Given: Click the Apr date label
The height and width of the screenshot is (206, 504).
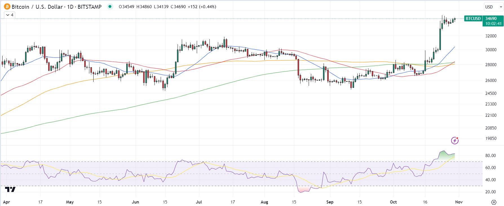Looking at the screenshot, I should coord(6,202).
